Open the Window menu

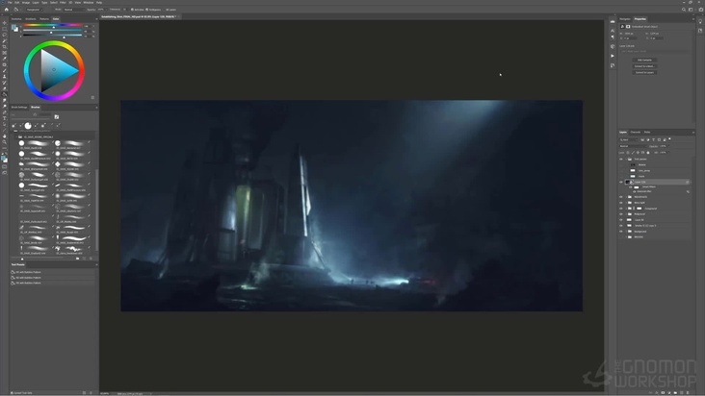[x=89, y=2]
